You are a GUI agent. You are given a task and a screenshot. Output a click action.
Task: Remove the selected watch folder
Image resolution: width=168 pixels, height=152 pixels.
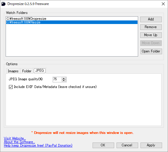coord(151,27)
